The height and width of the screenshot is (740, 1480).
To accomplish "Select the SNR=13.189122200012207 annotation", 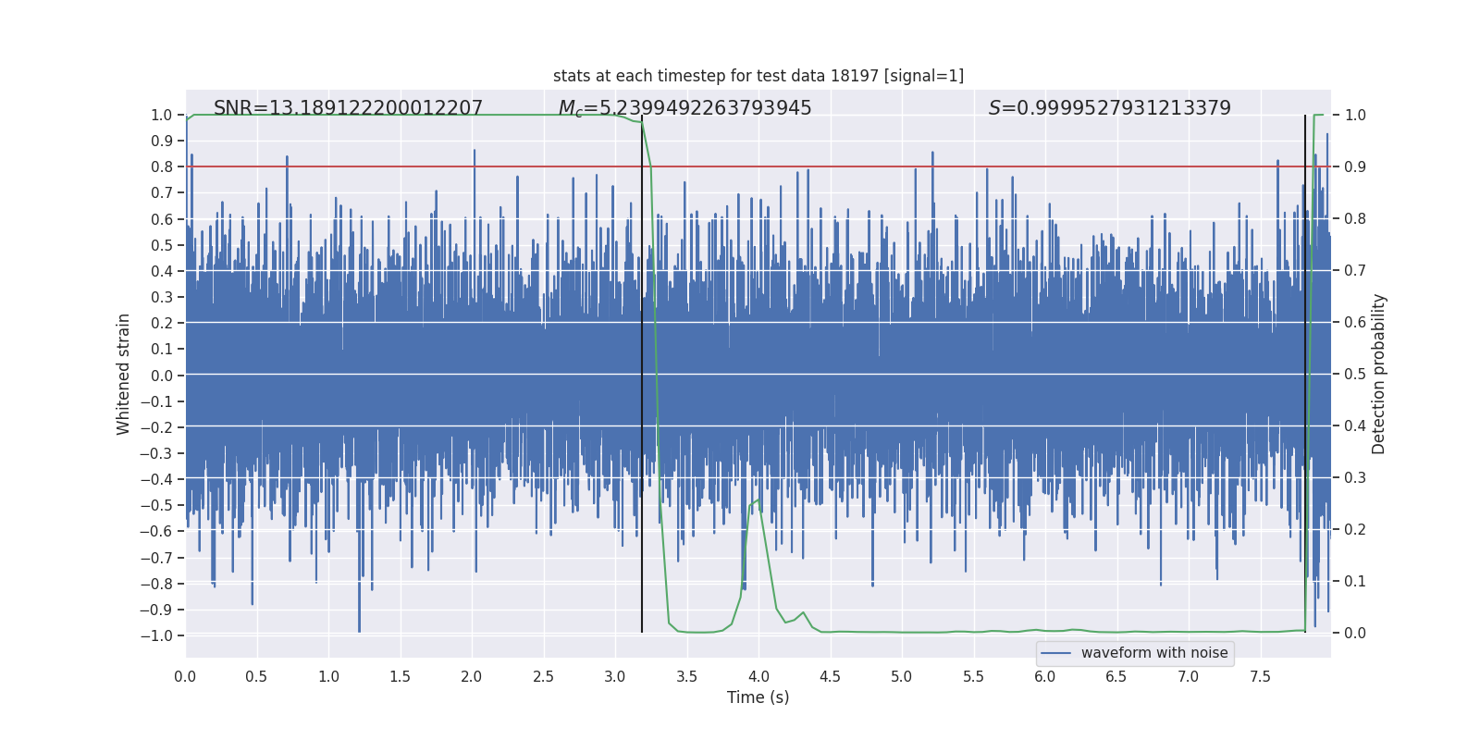I will click(348, 108).
